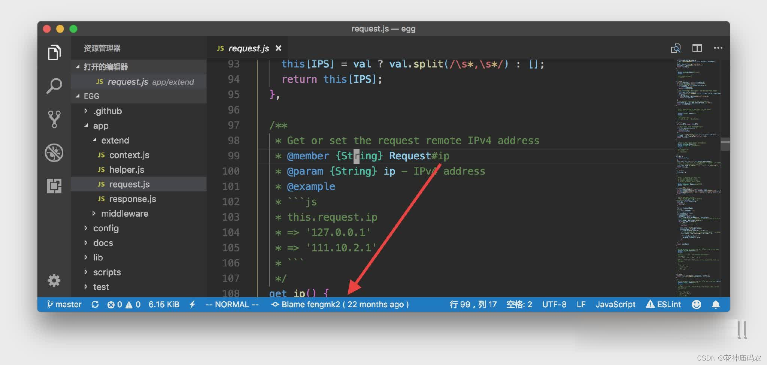Click the smiley feedback icon

click(x=696, y=304)
